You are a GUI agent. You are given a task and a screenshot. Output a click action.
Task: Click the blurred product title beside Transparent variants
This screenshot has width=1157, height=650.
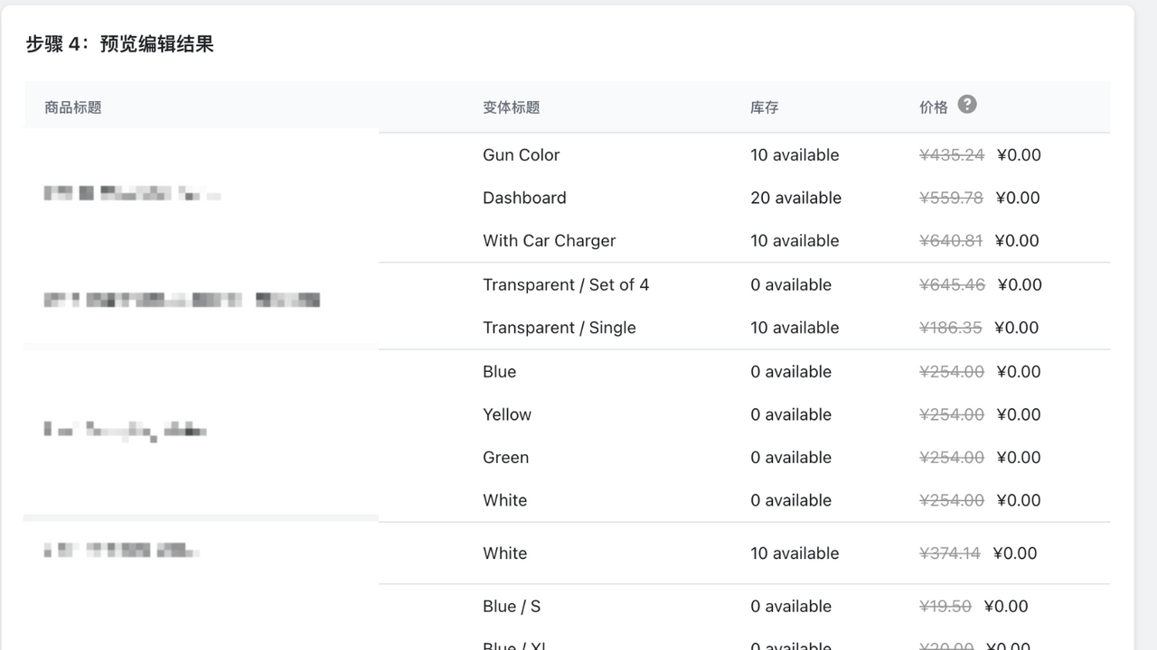(182, 300)
